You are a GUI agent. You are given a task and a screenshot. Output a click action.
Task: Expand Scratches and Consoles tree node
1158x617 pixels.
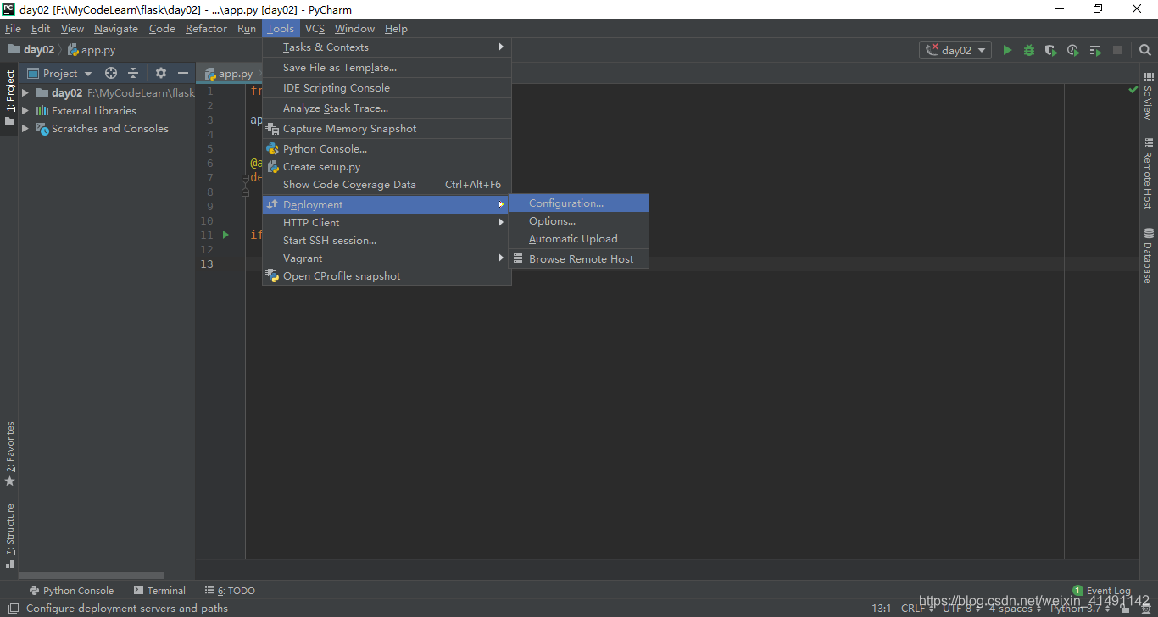[25, 129]
